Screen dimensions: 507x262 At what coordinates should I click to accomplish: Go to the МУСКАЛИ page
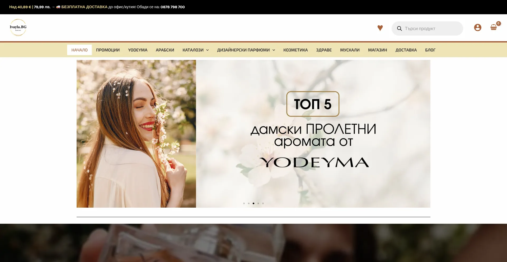click(350, 50)
